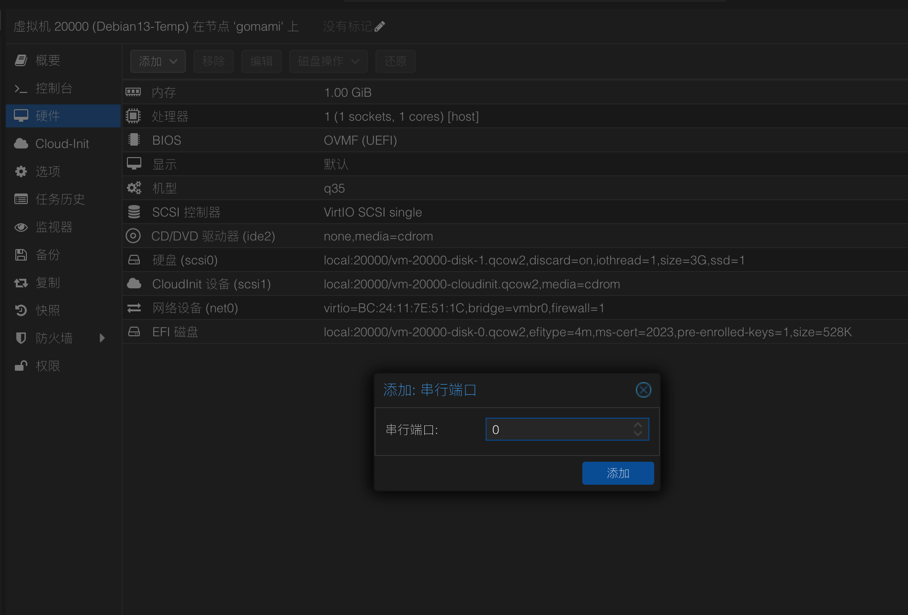Close the add serial port dialog
Viewport: 908px width, 615px height.
(643, 390)
